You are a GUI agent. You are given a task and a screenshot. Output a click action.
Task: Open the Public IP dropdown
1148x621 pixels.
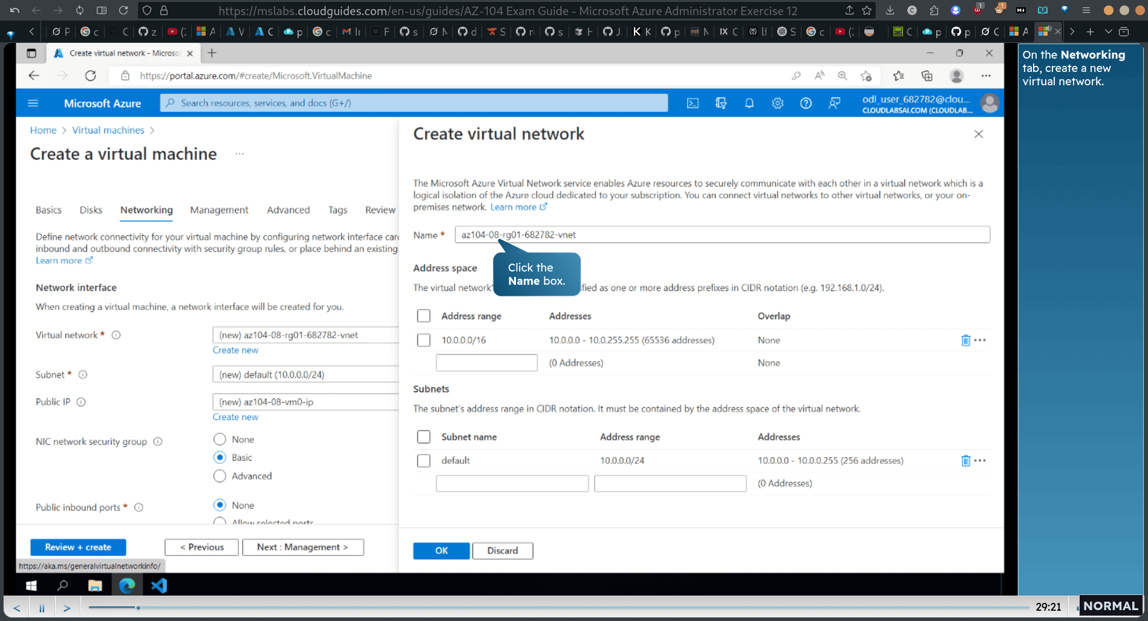(x=305, y=402)
